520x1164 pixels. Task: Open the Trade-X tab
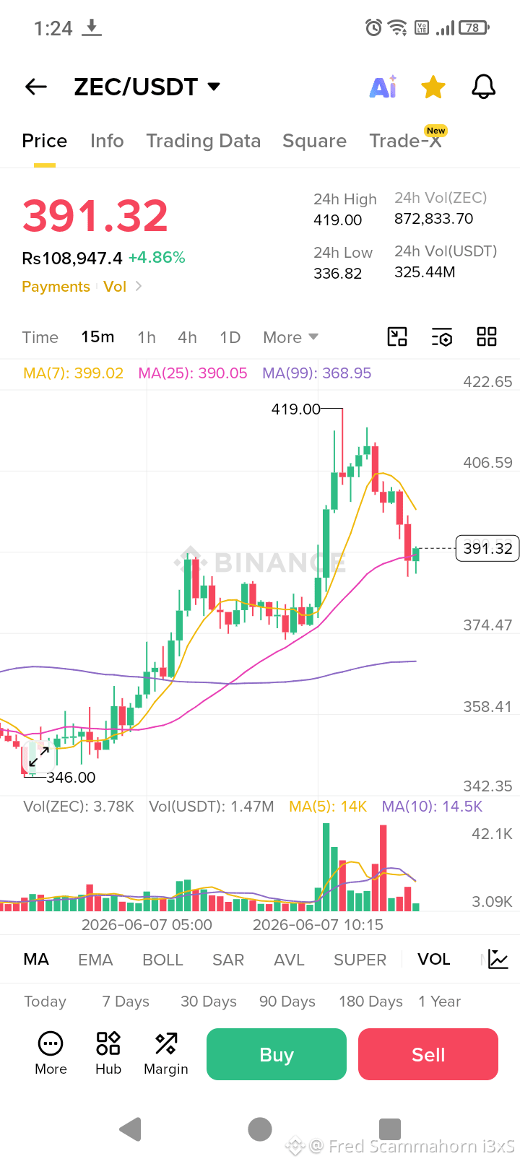(x=406, y=141)
